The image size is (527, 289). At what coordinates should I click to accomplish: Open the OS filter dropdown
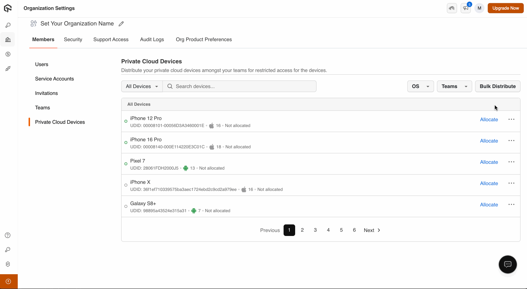click(x=420, y=86)
